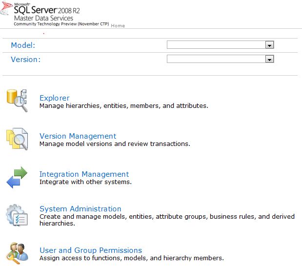Open the Explorer link
Screen dimensions: 302x269
[x=55, y=98]
